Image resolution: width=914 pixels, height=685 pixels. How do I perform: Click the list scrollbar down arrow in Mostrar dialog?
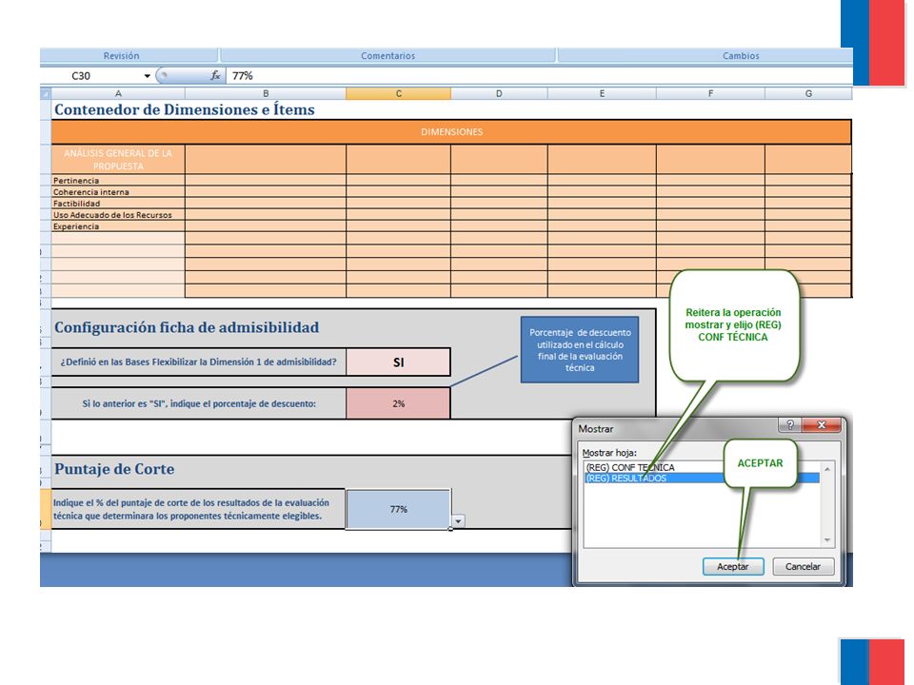point(827,540)
